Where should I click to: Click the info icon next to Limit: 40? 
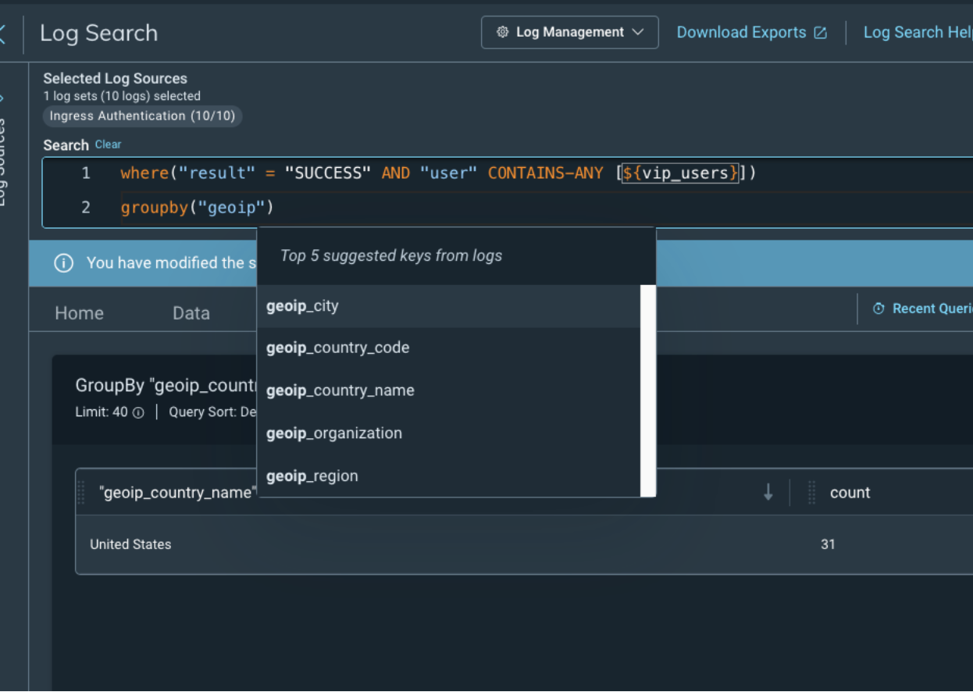click(138, 413)
